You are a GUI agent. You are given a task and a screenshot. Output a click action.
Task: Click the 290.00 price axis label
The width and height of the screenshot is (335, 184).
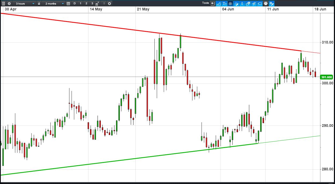[328, 126]
